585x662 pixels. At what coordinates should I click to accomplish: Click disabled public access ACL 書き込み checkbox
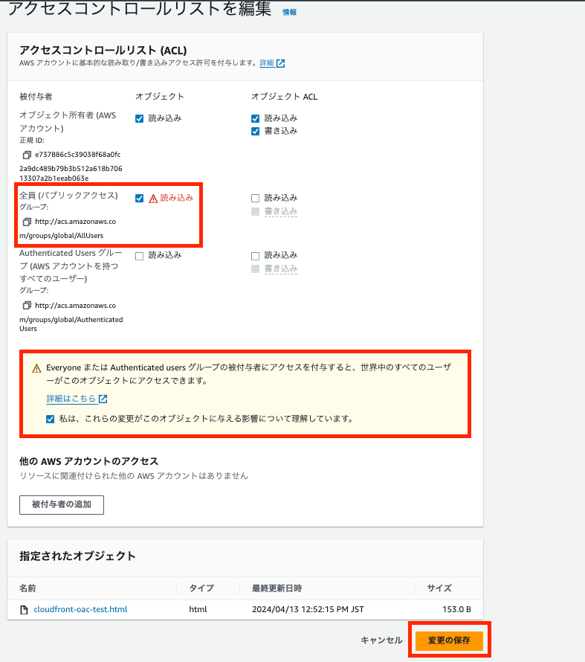click(255, 211)
